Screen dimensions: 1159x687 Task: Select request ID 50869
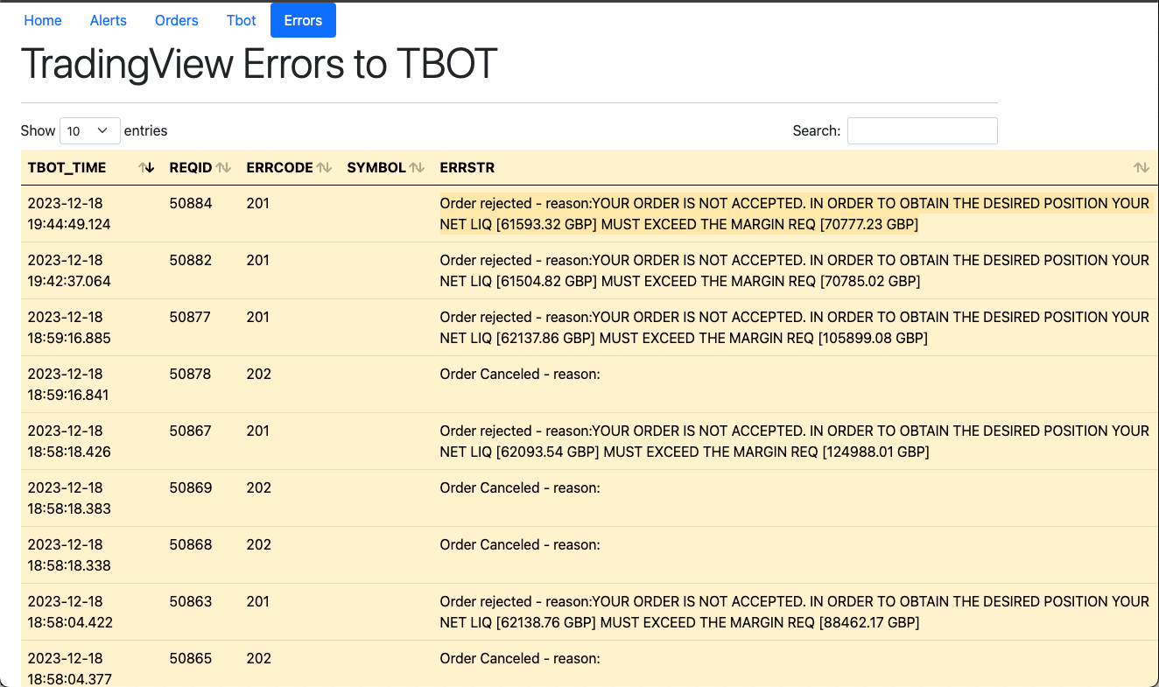coord(191,487)
